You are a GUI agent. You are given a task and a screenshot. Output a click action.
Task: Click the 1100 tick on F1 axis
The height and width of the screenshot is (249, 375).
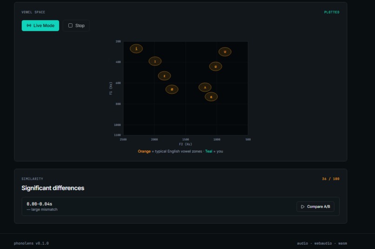117,135
